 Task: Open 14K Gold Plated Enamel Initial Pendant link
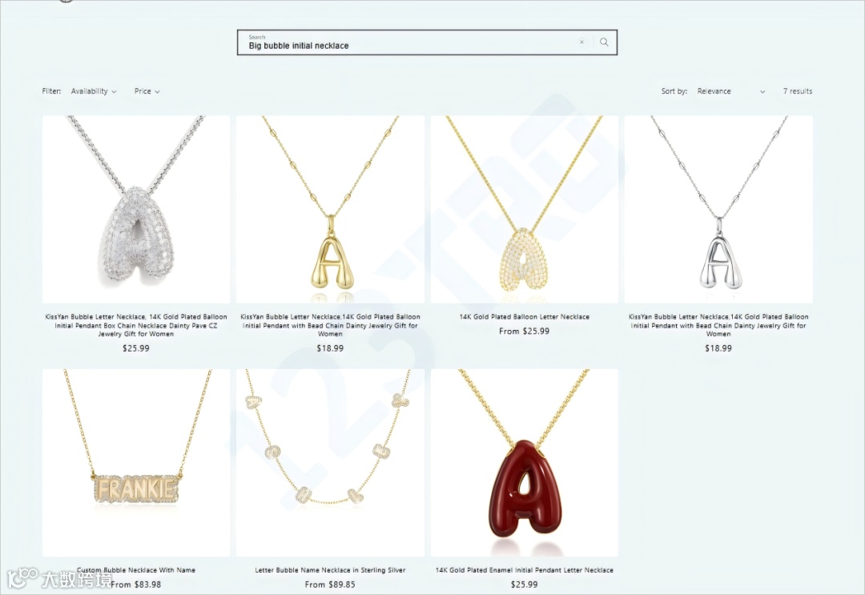525,570
